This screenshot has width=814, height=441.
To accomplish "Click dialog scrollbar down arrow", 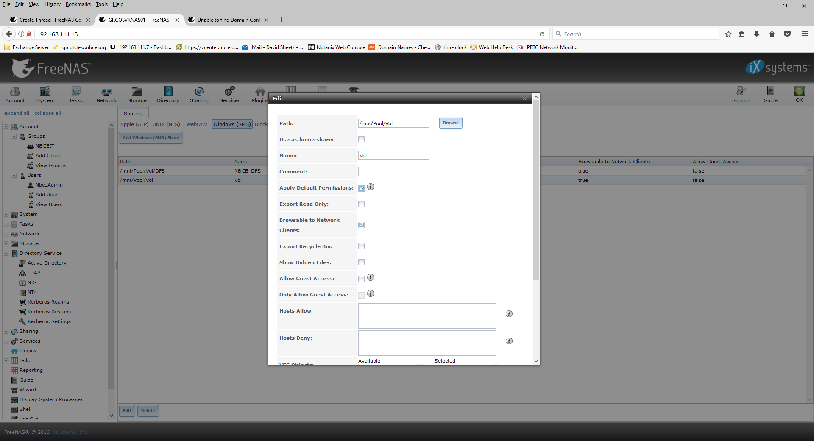I will click(536, 361).
